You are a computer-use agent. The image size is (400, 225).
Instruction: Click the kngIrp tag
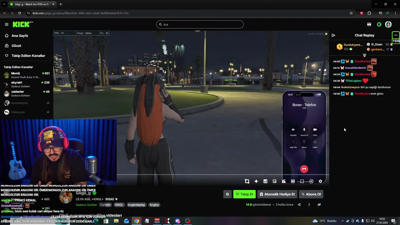pyautogui.click(x=154, y=205)
